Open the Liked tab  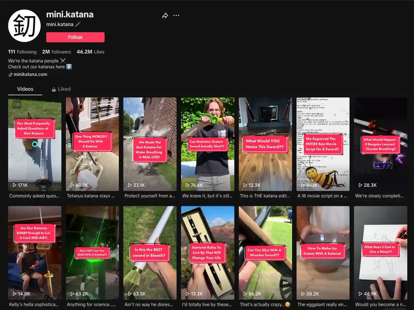point(61,89)
